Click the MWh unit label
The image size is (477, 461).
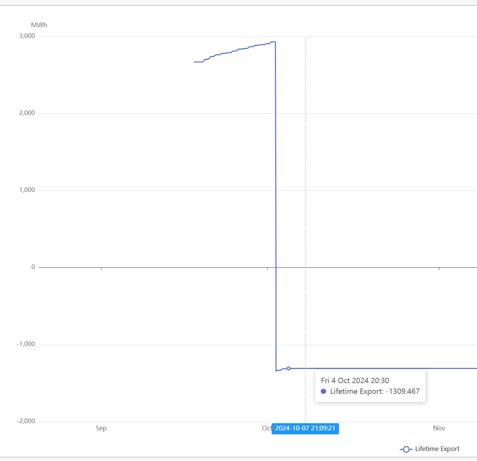pyautogui.click(x=39, y=25)
